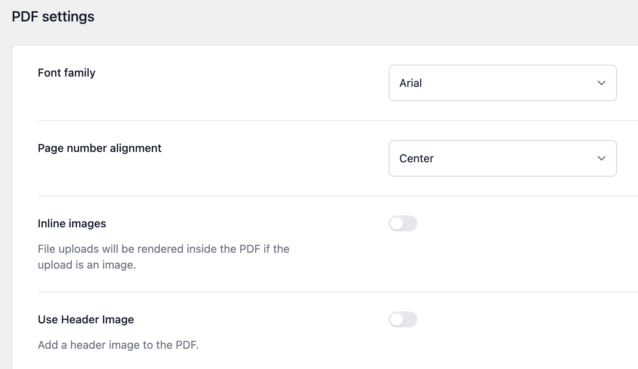Image resolution: width=638 pixels, height=369 pixels.
Task: Open the Page number alignment dropdown
Action: 502,158
